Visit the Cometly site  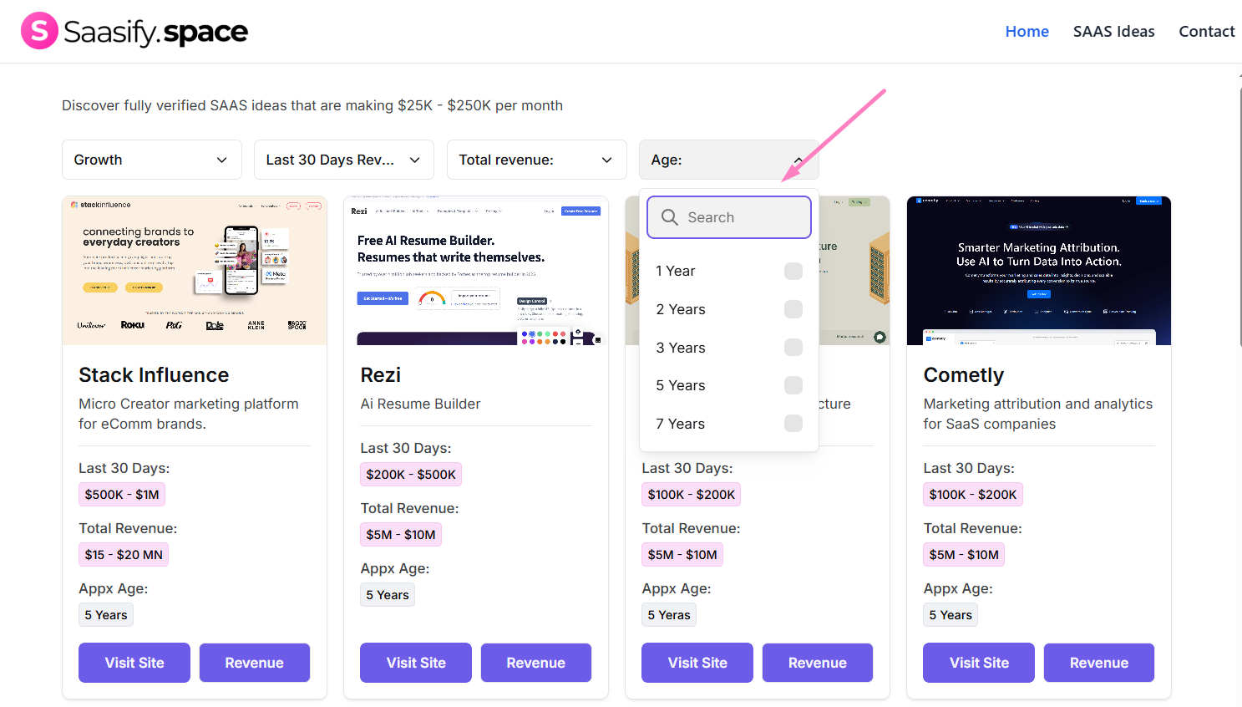978,662
